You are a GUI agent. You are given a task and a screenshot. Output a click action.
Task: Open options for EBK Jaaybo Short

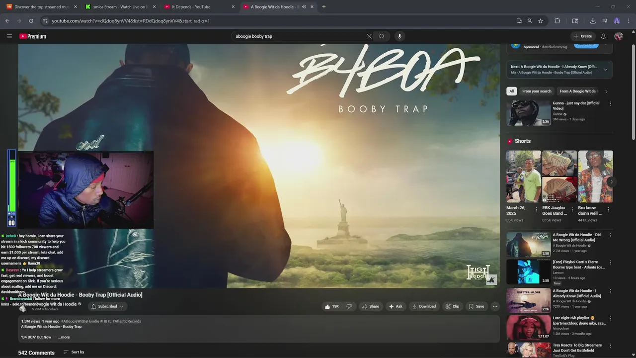click(x=572, y=209)
